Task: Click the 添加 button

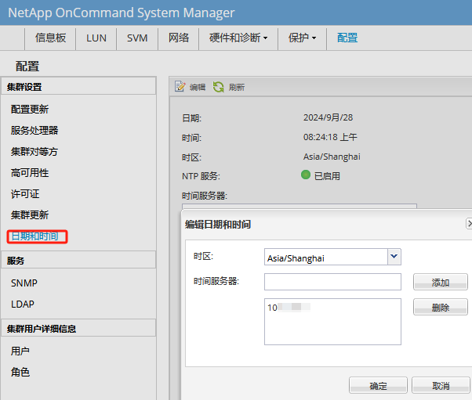Action: 441,282
